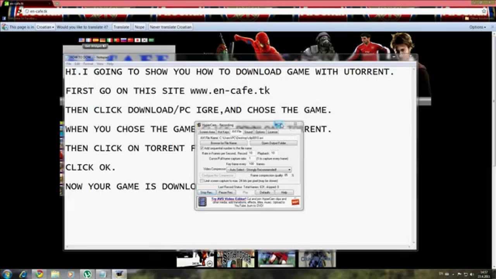Open Windows Explorer folder on taskbar
Viewport: 496px width, 279px height.
(55, 274)
